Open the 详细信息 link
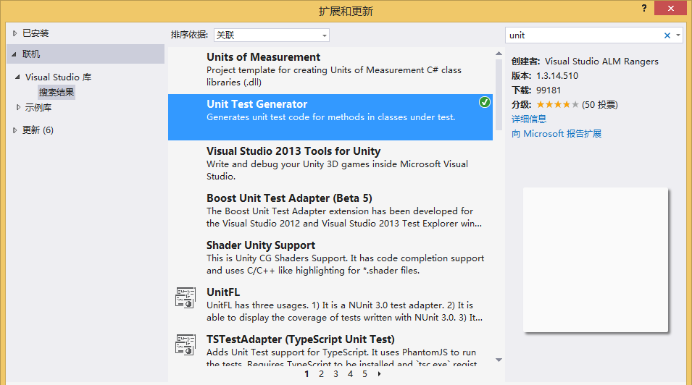This screenshot has width=692, height=385. [529, 119]
